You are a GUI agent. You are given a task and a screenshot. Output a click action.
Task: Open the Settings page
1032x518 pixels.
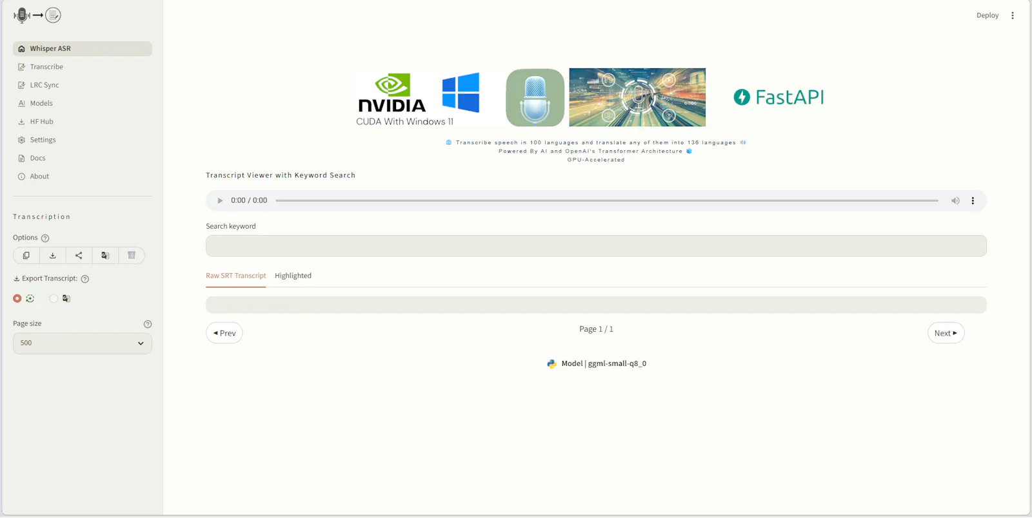pyautogui.click(x=83, y=140)
